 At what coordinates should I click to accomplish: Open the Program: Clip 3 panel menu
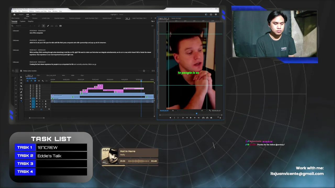coord(169,18)
